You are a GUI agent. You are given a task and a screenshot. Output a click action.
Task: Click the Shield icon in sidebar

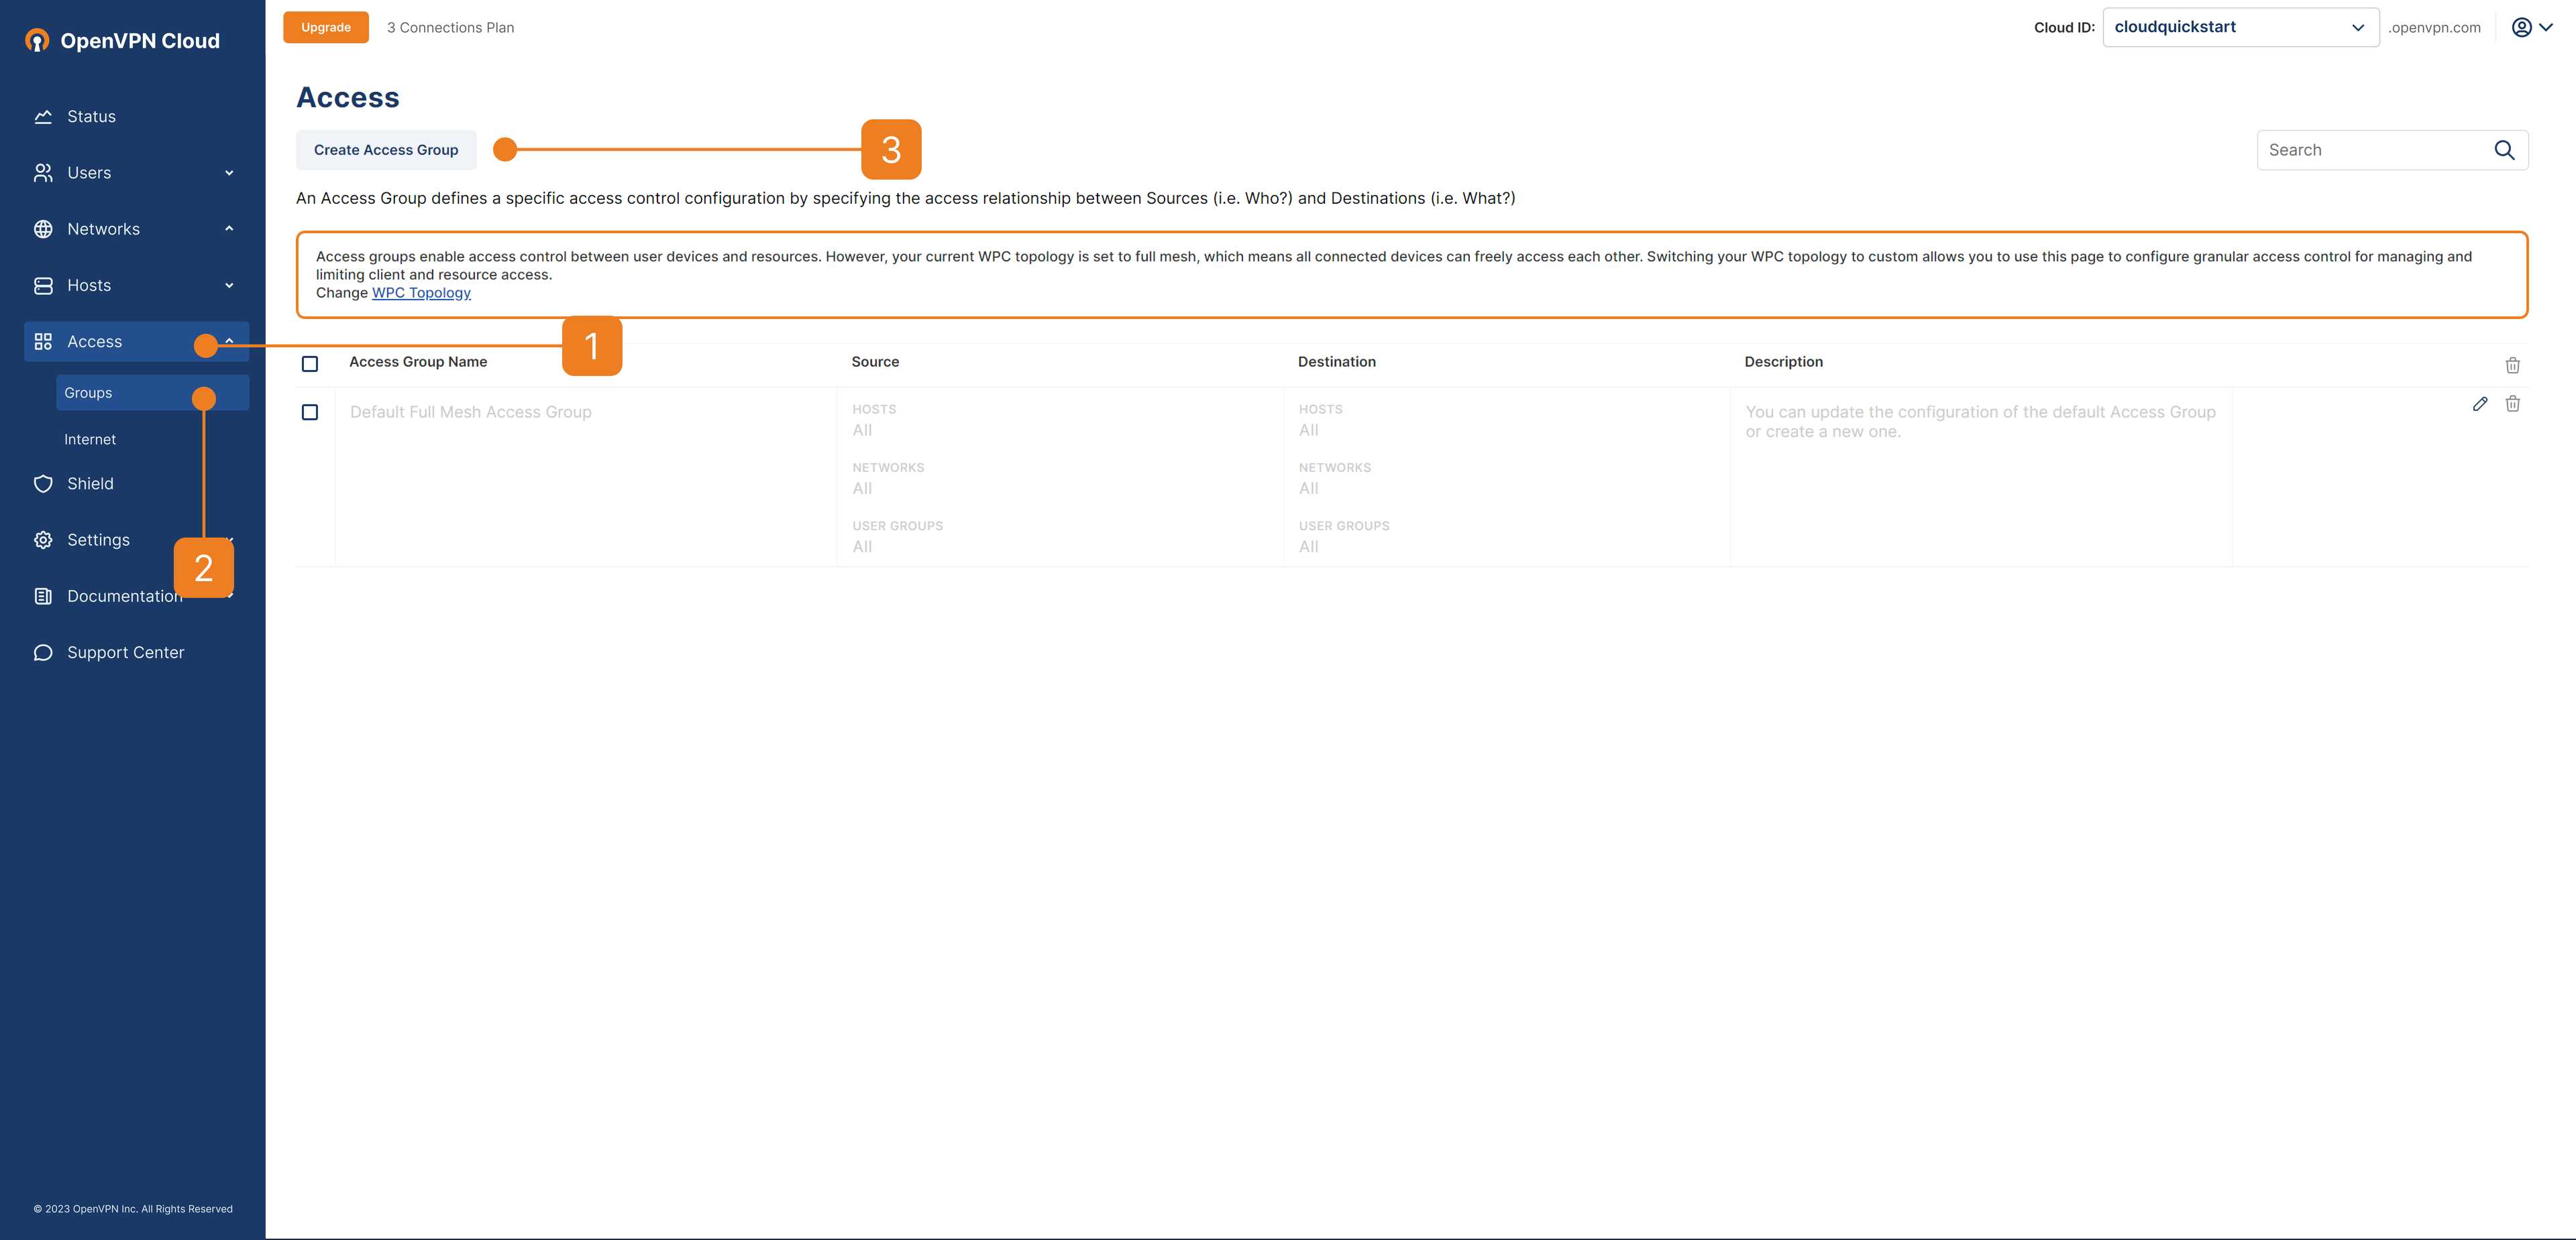tap(43, 484)
